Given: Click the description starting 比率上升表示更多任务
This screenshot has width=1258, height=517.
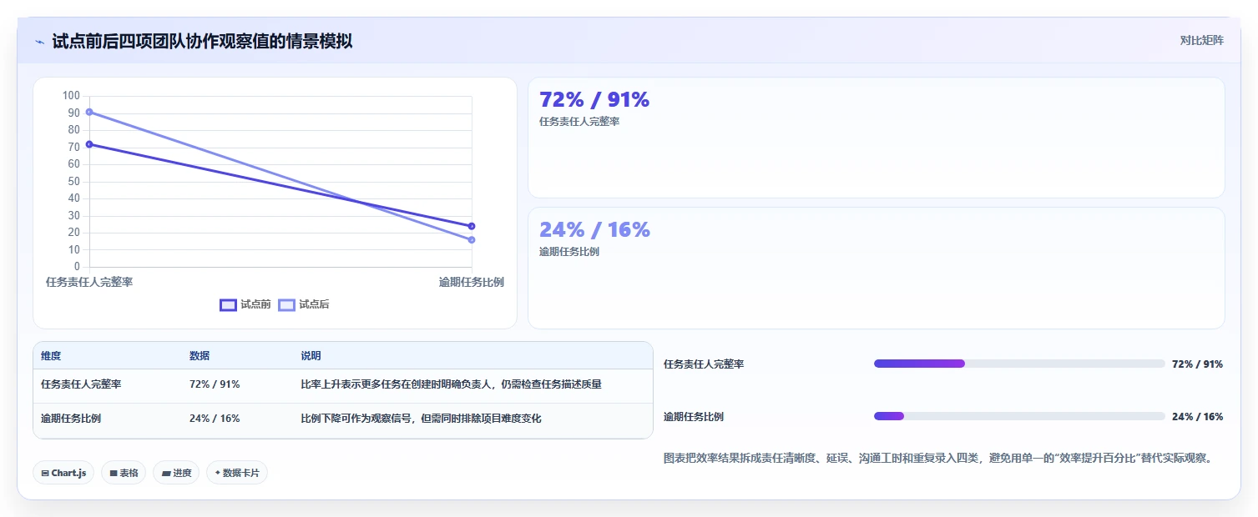Looking at the screenshot, I should coord(451,384).
